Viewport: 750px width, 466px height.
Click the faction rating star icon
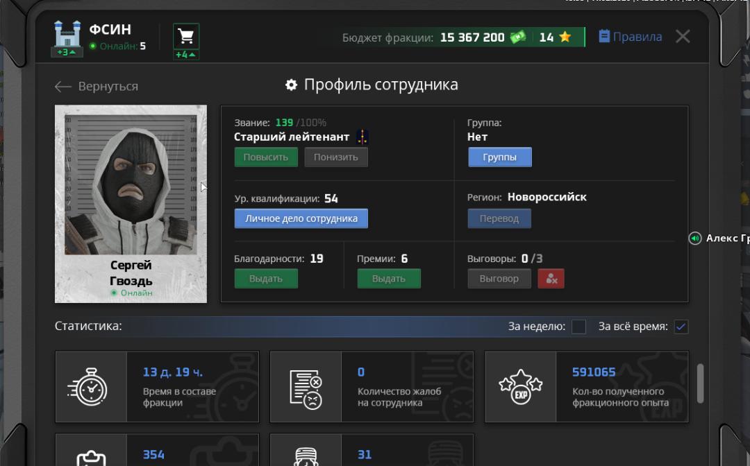565,37
